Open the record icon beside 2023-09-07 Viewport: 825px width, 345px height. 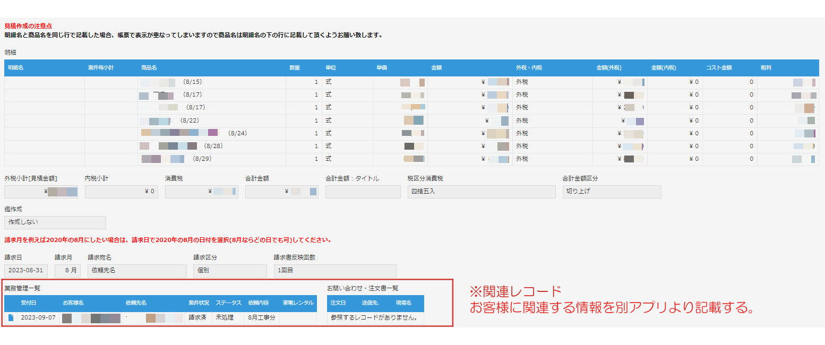pyautogui.click(x=11, y=318)
